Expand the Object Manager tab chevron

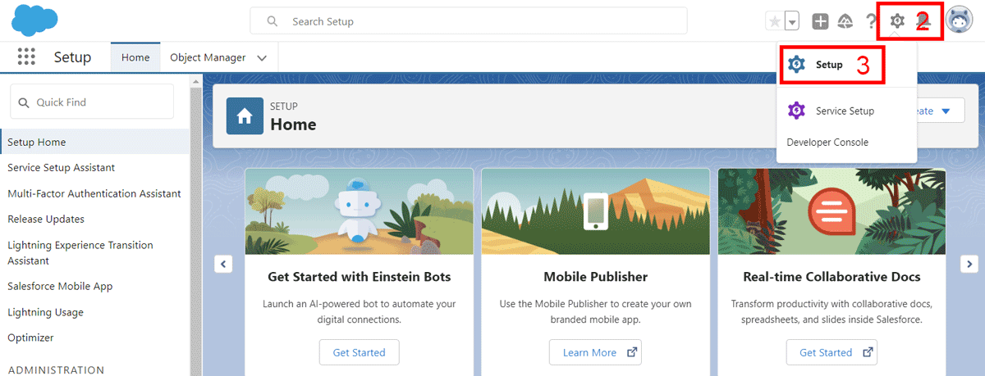(x=262, y=58)
